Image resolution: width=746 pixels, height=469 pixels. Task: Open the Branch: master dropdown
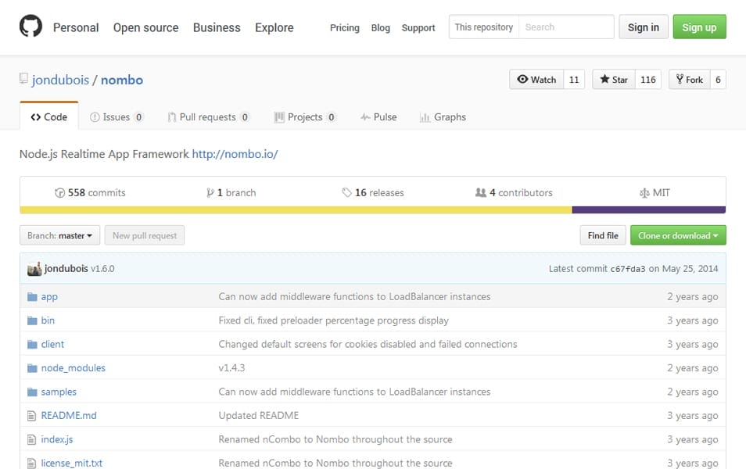59,235
